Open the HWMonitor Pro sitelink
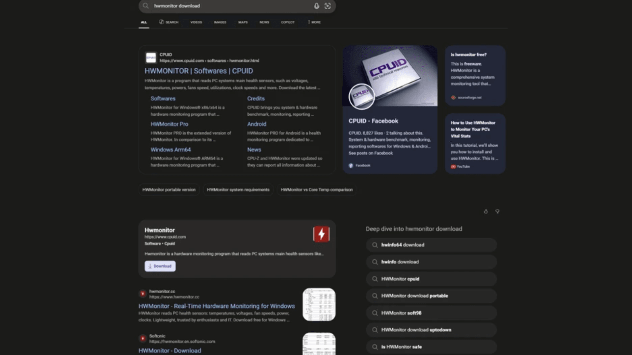This screenshot has width=632, height=355. click(170, 124)
